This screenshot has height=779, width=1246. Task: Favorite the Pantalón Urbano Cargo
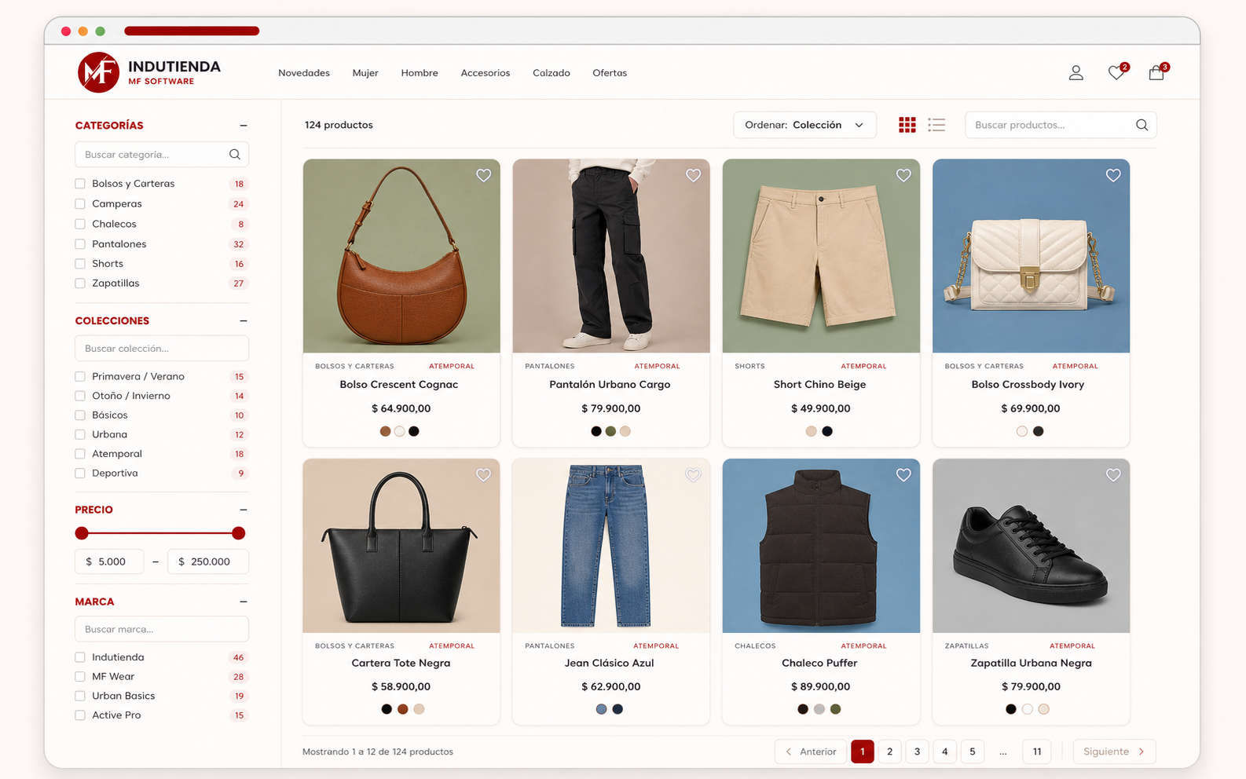pos(693,175)
